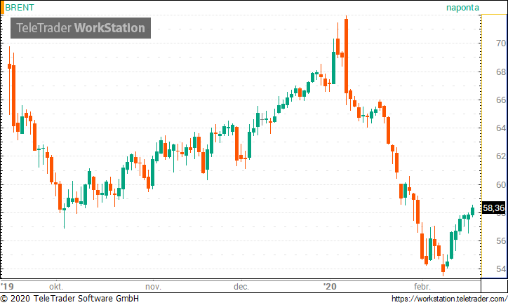Click the 60 price axis label
Viewport: 508px width, 305px height.
coord(501,185)
